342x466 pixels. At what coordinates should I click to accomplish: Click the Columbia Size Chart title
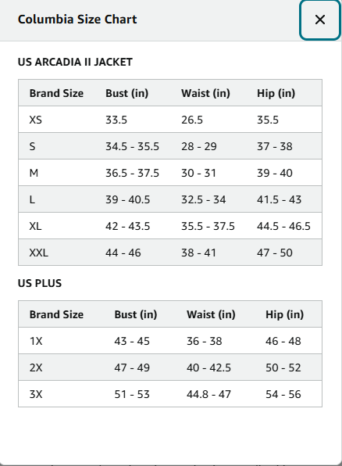77,20
